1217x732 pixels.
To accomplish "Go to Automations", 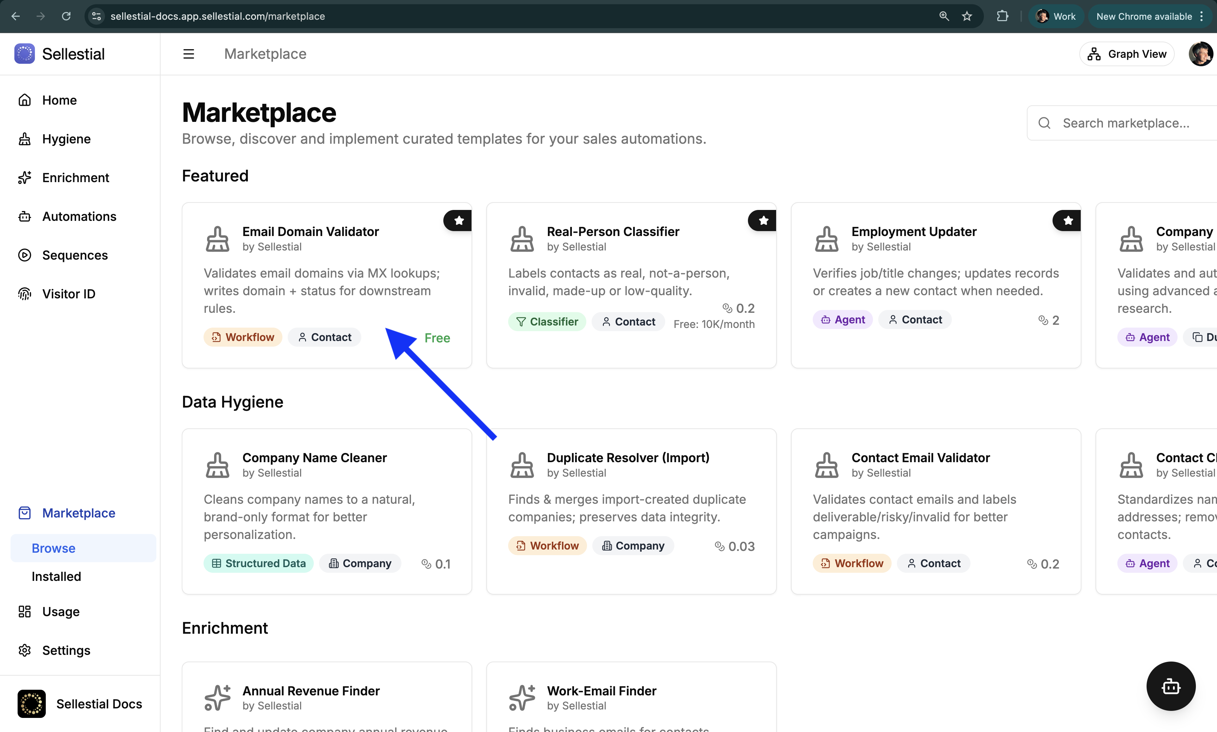I will tap(79, 216).
